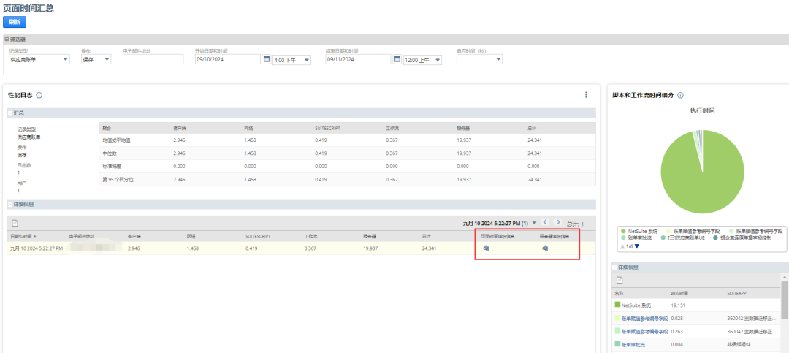Open the 操作 dropdown showing 保存
The width and height of the screenshot is (789, 353).
[96, 59]
